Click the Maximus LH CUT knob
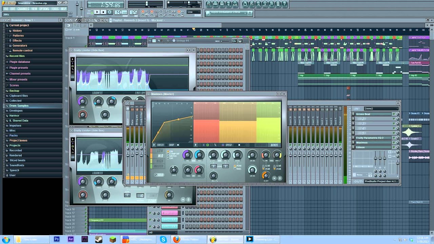The image size is (434, 244). pyautogui.click(x=266, y=176)
